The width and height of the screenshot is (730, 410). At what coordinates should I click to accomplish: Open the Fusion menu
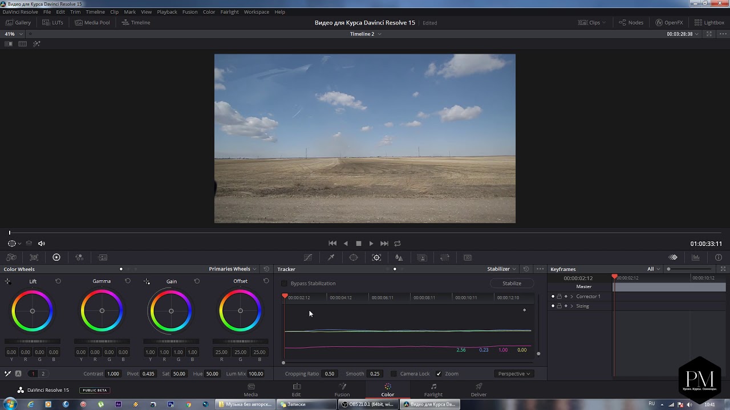coord(190,12)
